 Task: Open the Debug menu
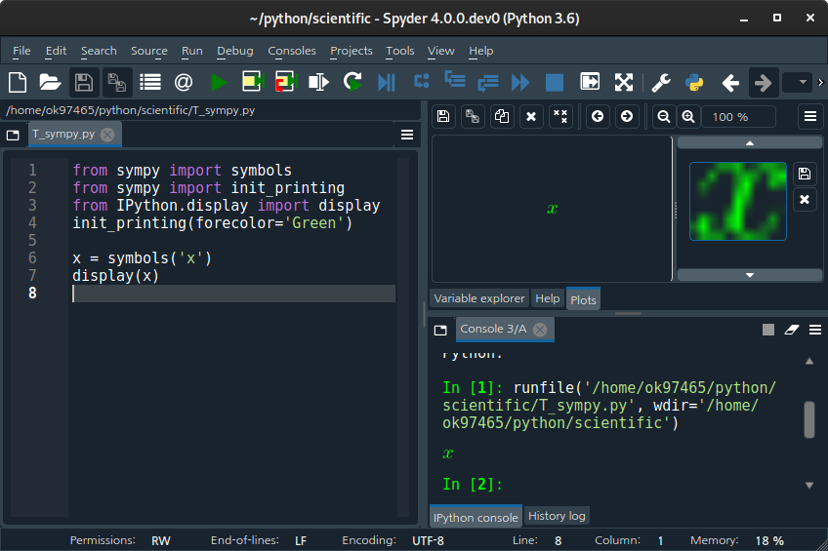(235, 51)
